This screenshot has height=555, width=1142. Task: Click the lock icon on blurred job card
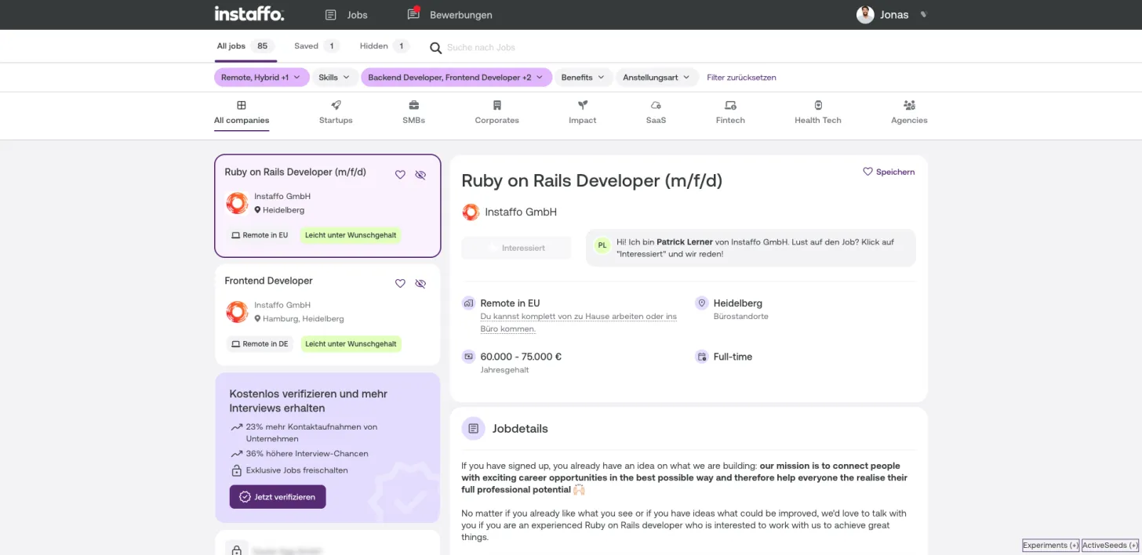236,551
